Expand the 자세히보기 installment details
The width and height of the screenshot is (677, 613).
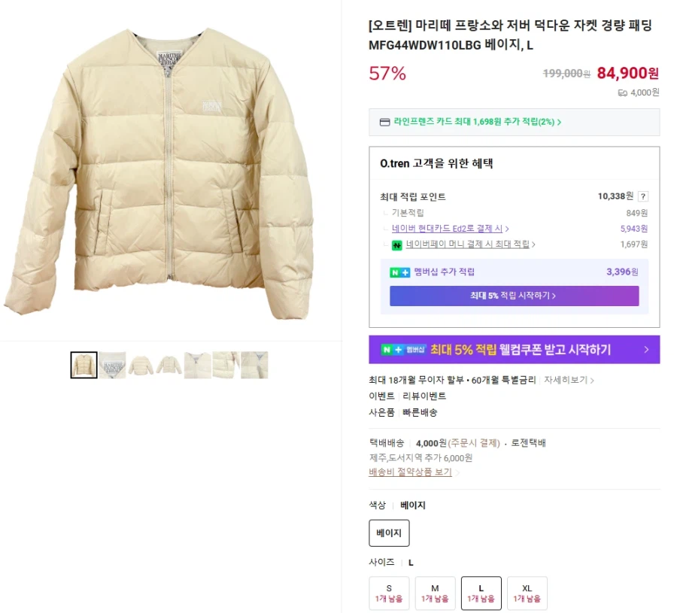pyautogui.click(x=565, y=380)
